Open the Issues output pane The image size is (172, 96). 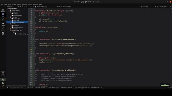31,88
